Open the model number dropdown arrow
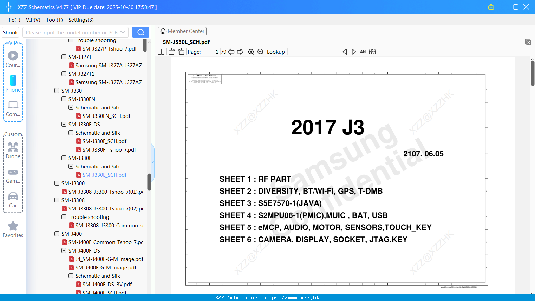Image resolution: width=535 pixels, height=301 pixels. pos(123,32)
